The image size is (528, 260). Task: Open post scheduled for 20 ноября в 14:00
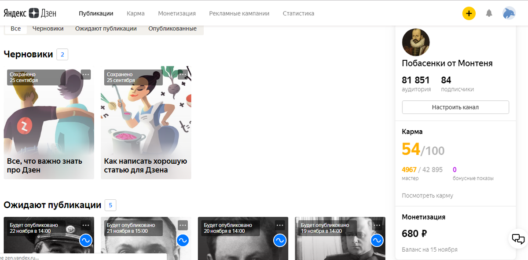pos(243,238)
